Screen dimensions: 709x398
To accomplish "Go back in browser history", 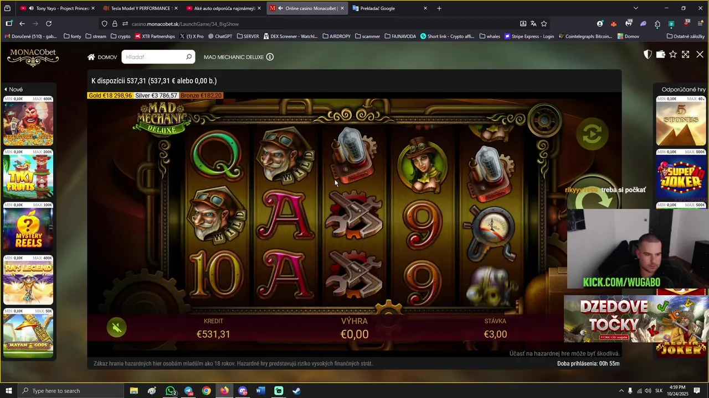I will [22, 24].
